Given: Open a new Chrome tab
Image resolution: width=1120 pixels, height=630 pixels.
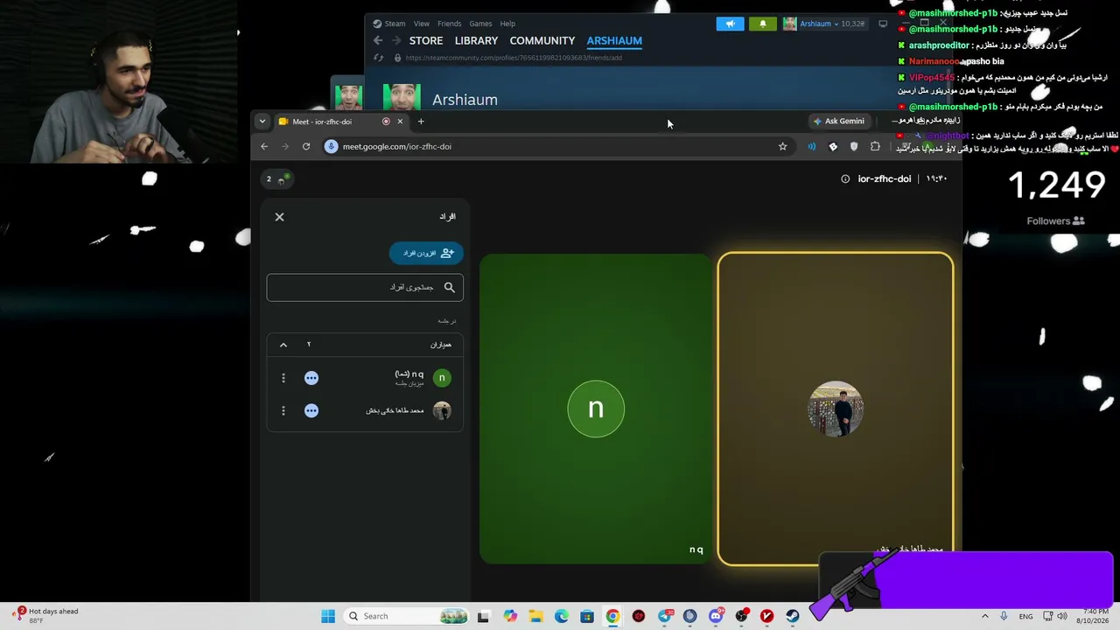Looking at the screenshot, I should click(x=421, y=122).
